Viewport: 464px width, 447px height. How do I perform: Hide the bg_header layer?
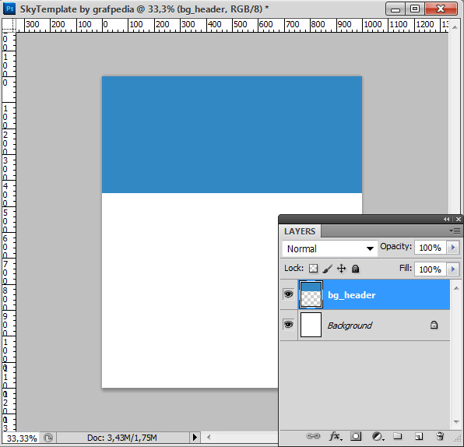289,294
